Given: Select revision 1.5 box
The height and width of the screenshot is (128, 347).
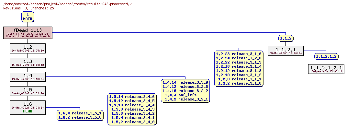Looking at the screenshot, I should click(28, 91).
